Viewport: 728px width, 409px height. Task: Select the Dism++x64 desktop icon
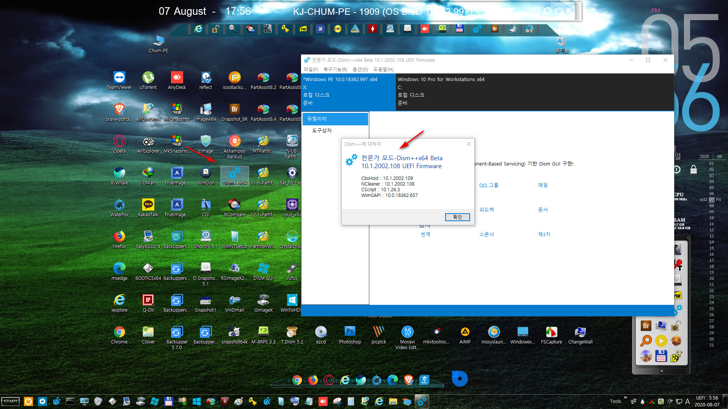(x=234, y=176)
